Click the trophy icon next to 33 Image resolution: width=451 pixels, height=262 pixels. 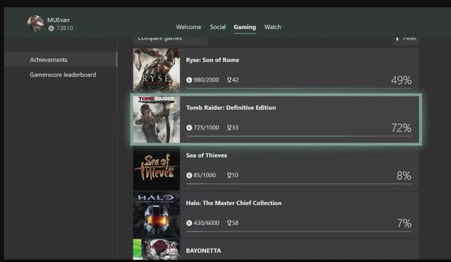[x=229, y=127]
